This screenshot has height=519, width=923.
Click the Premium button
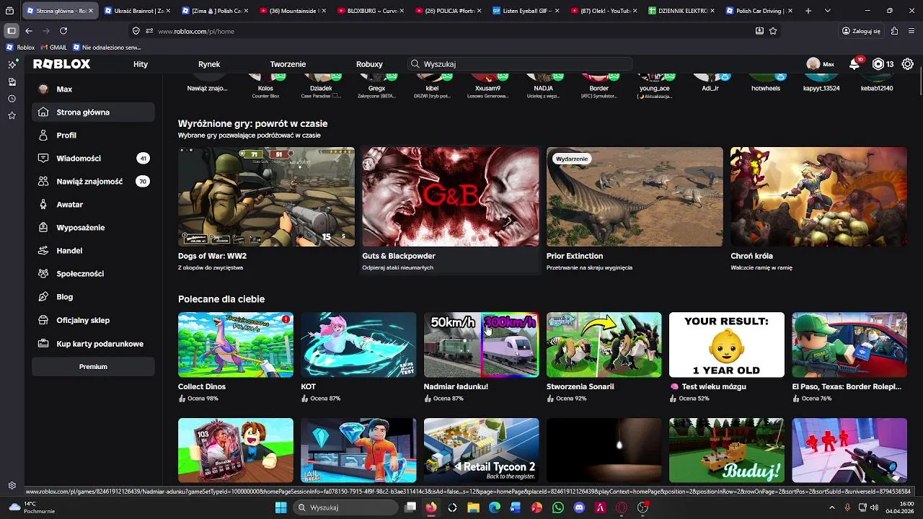click(93, 367)
